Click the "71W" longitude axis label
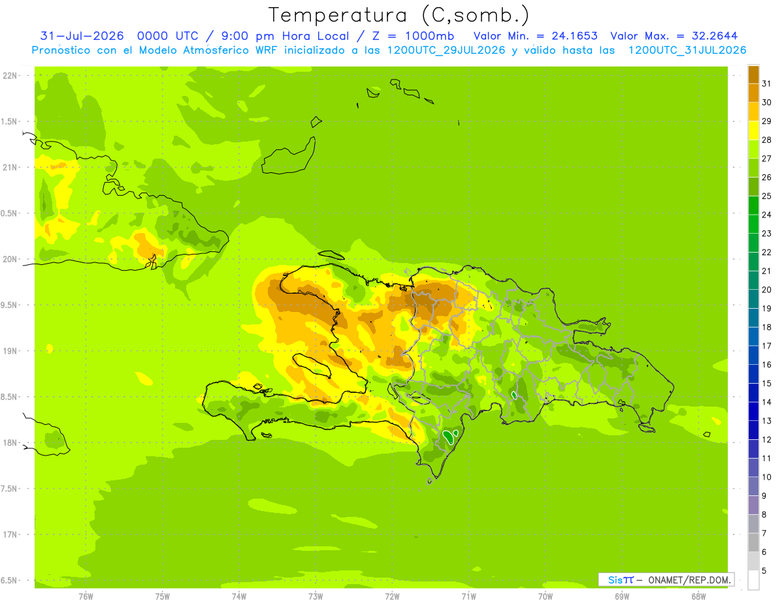 click(x=468, y=596)
